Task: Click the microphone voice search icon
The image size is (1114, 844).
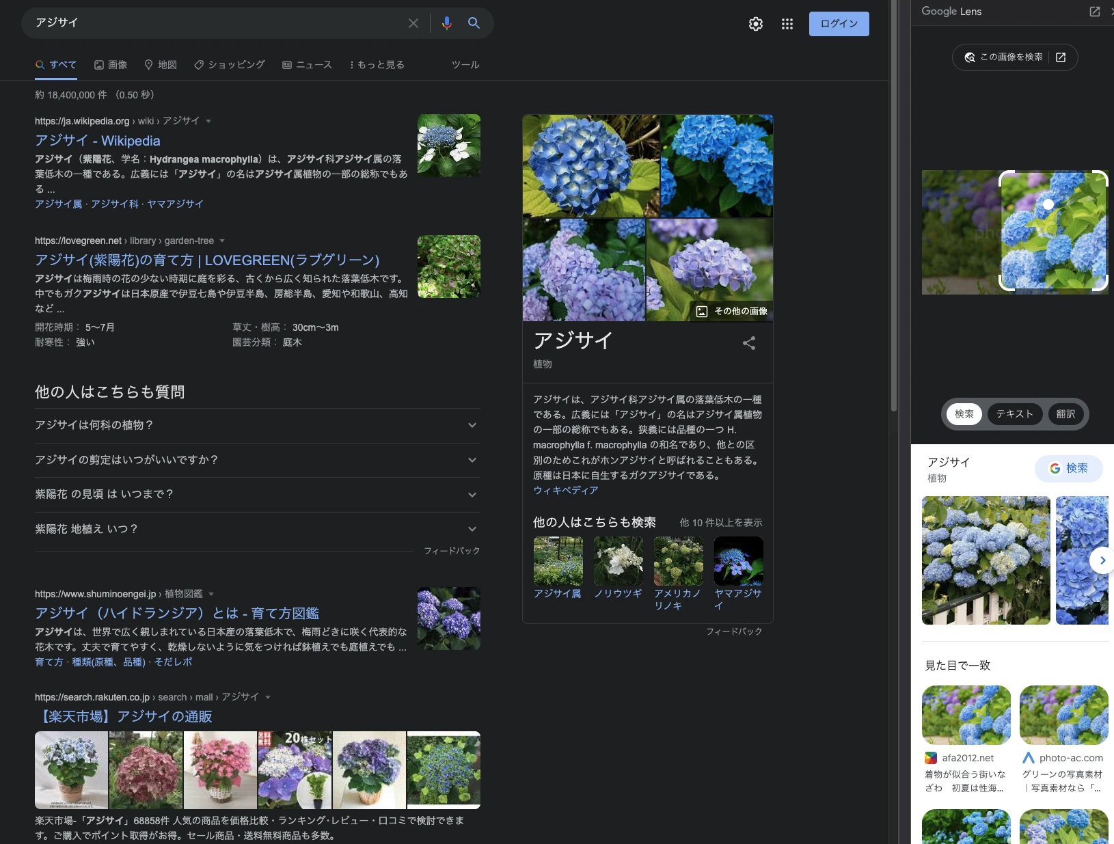Action: pos(446,23)
